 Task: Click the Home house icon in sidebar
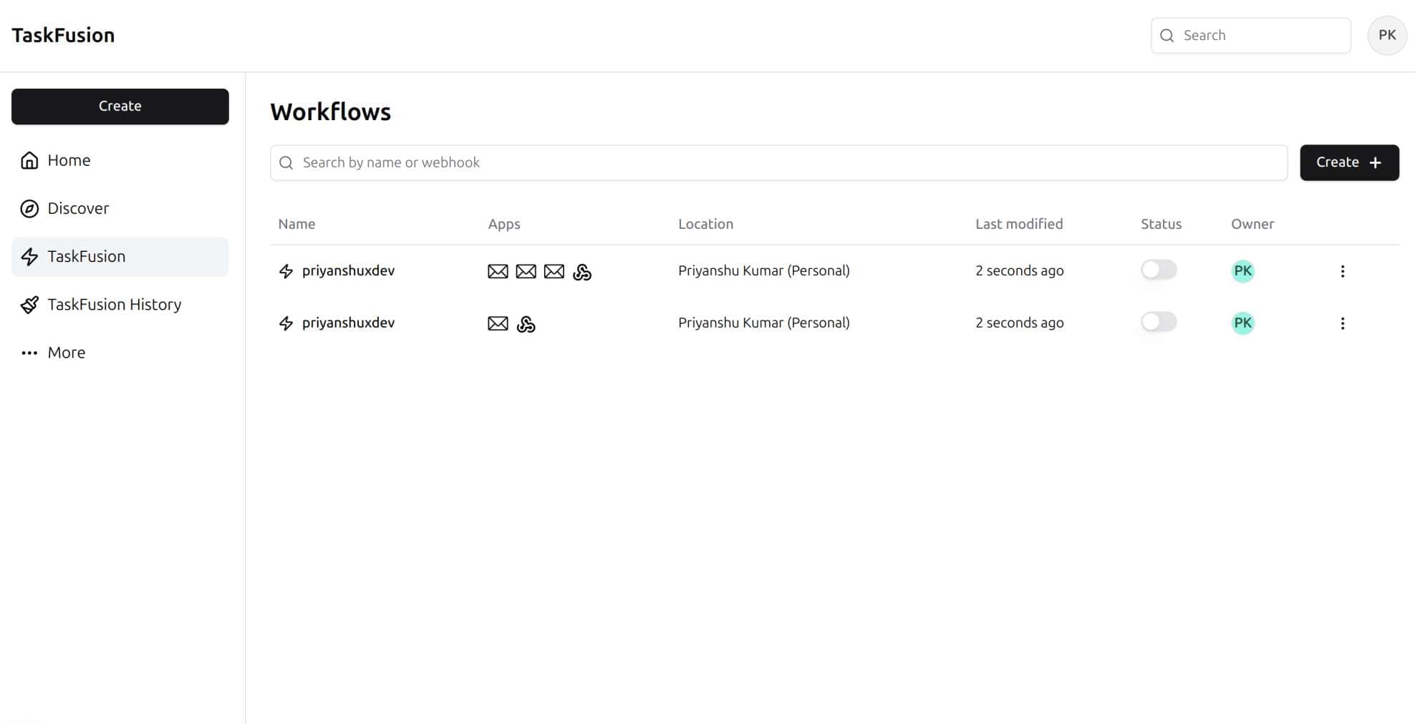pyautogui.click(x=29, y=160)
